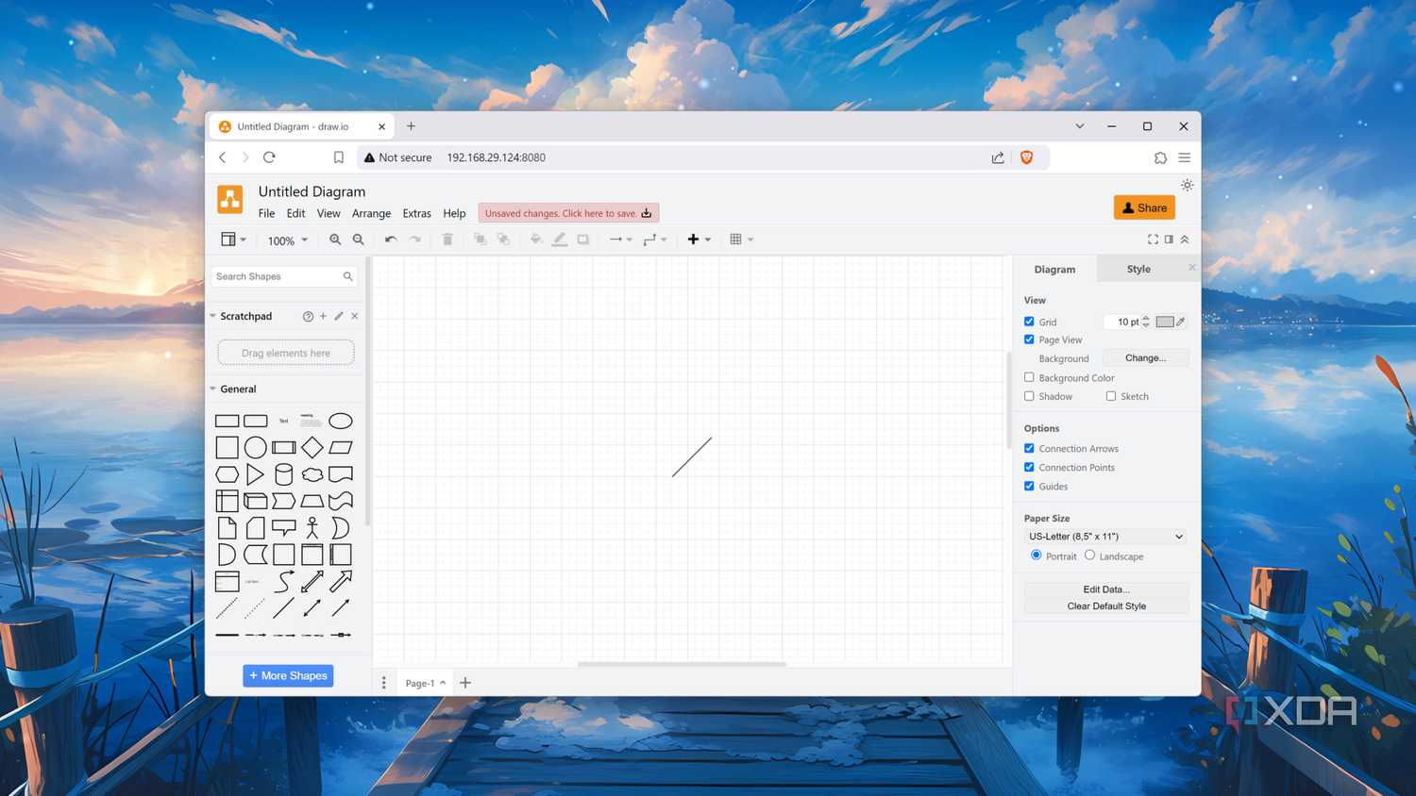Click the fullscreen icon in toolbar
Image resolution: width=1416 pixels, height=796 pixels.
[1153, 240]
